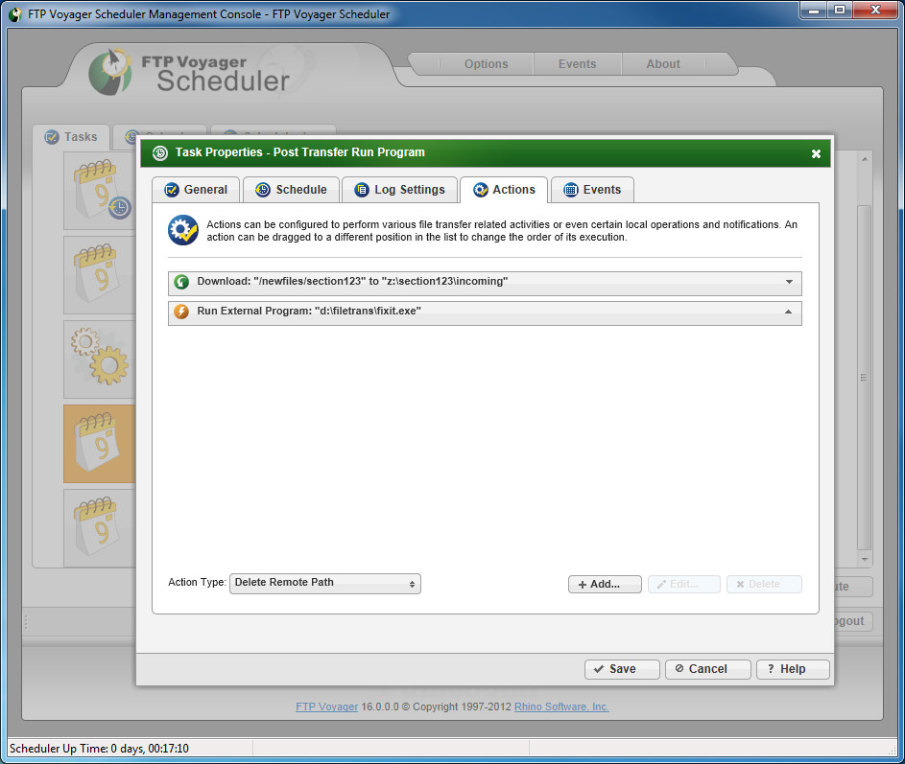Click the Actions gear icon beside description
The image size is (905, 764).
pyautogui.click(x=183, y=230)
